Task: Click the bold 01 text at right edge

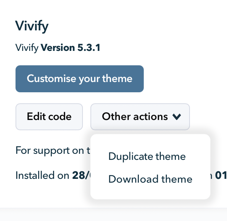Action: pyautogui.click(x=220, y=176)
